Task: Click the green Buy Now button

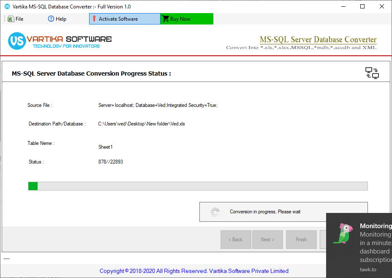Action: (187, 19)
